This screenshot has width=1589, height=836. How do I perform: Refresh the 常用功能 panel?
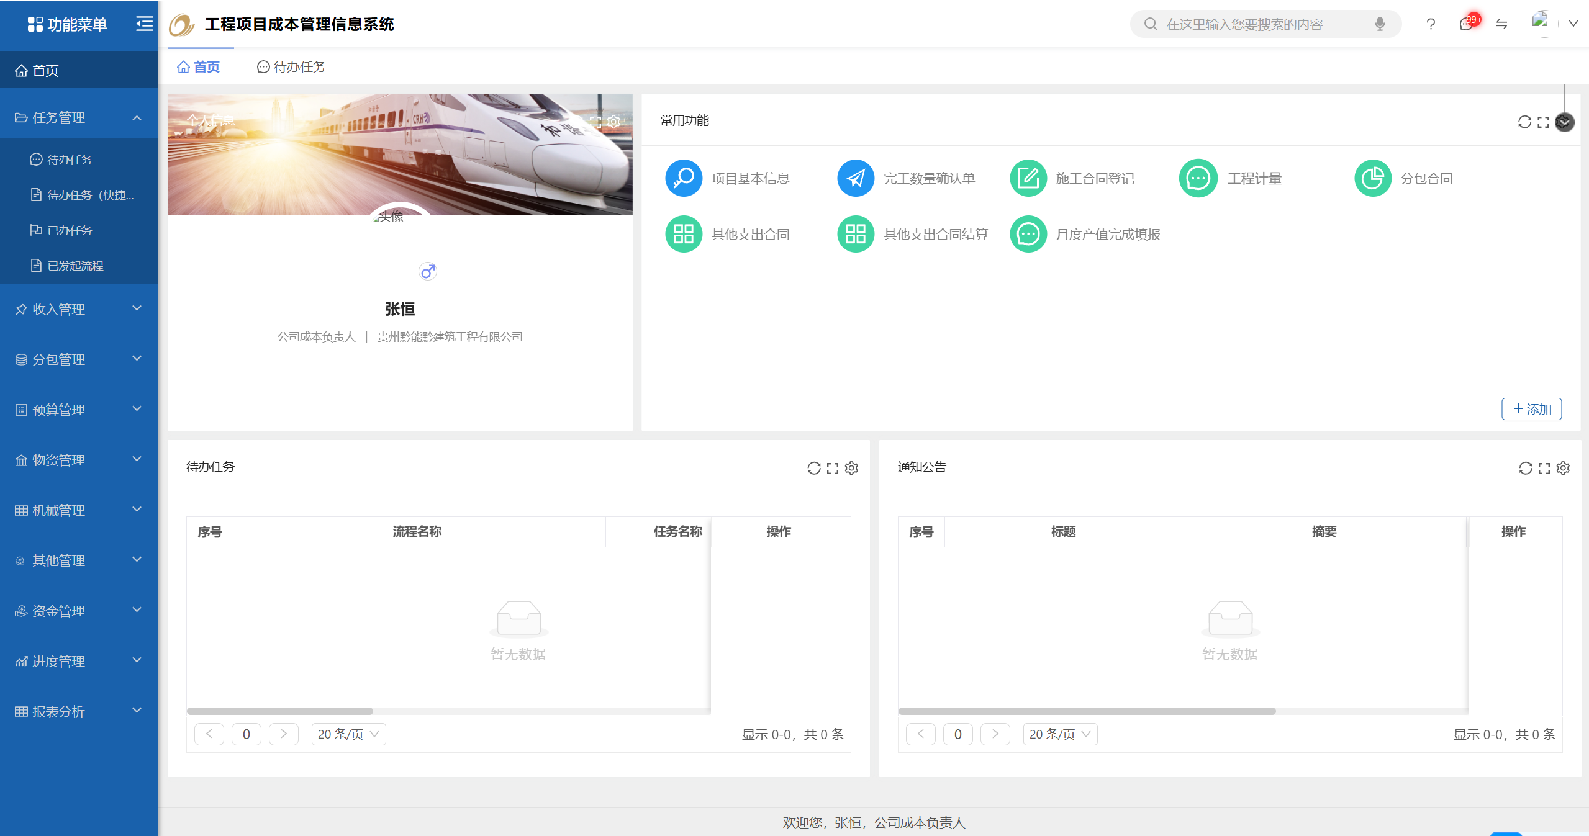(x=1524, y=122)
